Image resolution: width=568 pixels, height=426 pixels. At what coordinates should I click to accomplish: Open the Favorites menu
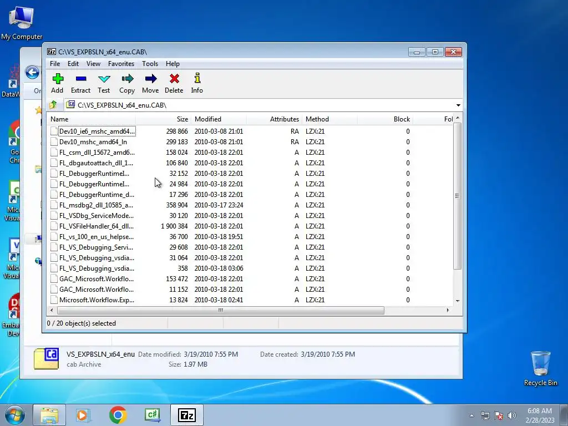(121, 64)
